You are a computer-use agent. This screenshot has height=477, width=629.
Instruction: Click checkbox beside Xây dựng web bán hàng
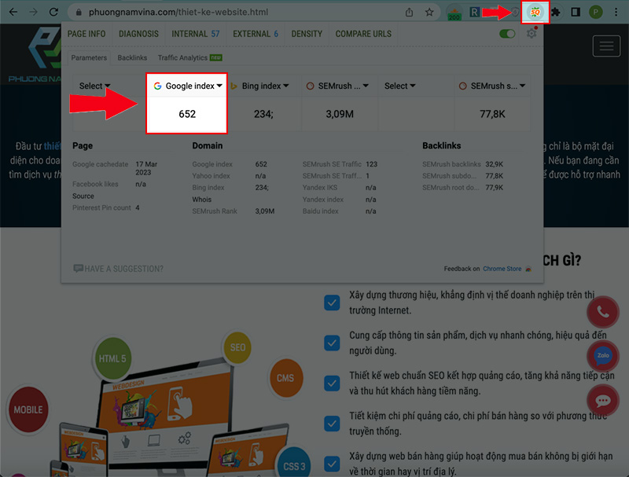point(332,464)
